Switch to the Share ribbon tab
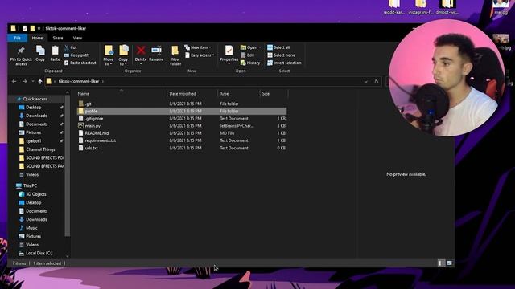This screenshot has height=289, width=515. (x=58, y=38)
